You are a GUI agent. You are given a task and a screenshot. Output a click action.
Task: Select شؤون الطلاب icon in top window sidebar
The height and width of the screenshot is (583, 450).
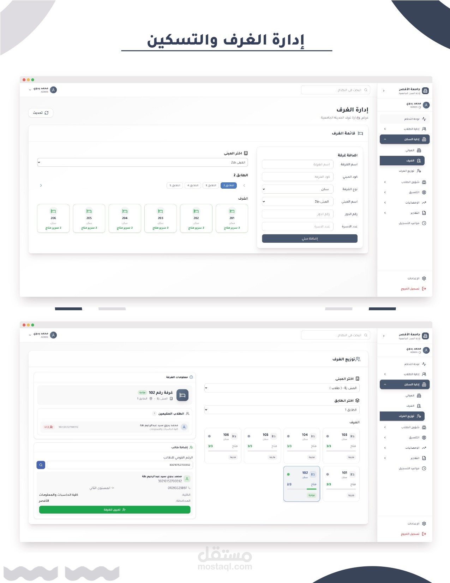tap(424, 182)
